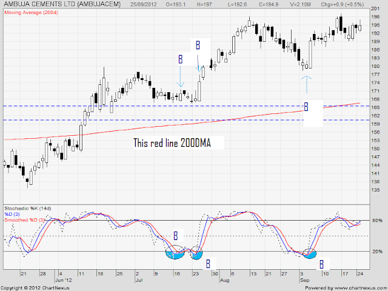Click the 144 price axis label
The width and height of the screenshot is (388, 291).
[x=375, y=165]
